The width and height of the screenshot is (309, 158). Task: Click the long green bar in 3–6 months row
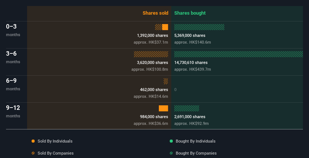pos(239,54)
